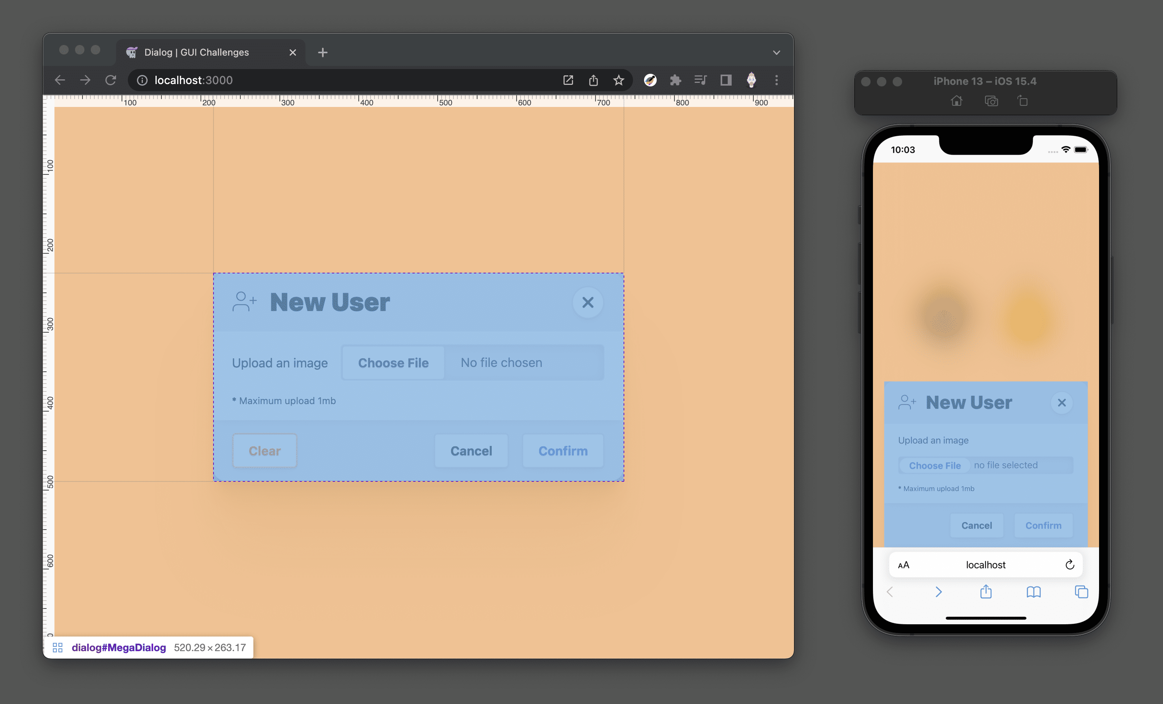Click the extensions puzzle icon in Chrome
The image size is (1163, 704).
pos(674,80)
